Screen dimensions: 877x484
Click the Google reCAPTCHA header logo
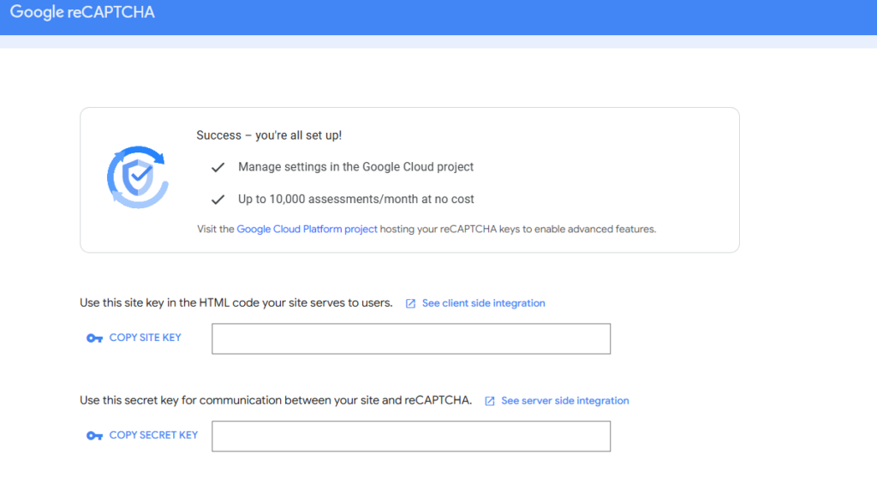tap(82, 12)
